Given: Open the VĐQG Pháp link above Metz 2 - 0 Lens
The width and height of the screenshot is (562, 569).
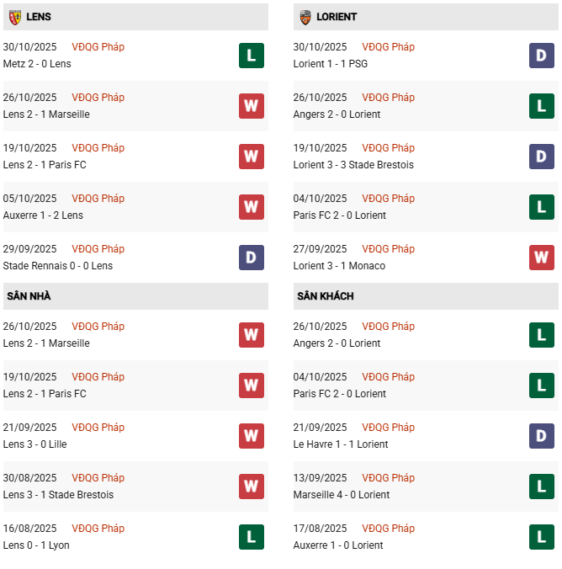Looking at the screenshot, I should click(98, 47).
